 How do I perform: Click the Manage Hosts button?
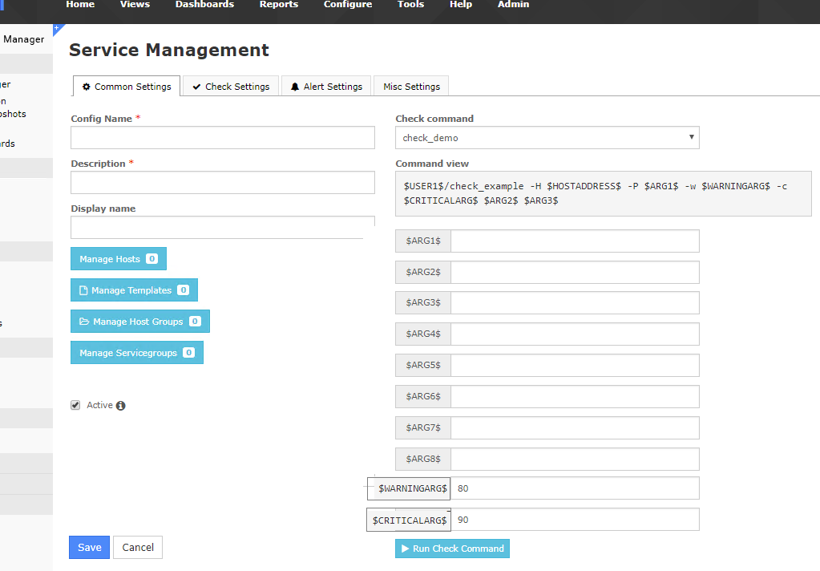coord(118,259)
